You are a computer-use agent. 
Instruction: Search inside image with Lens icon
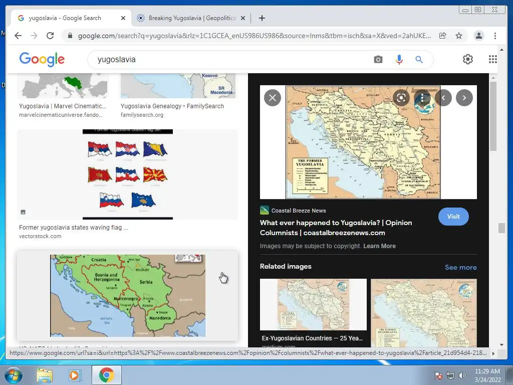point(401,98)
